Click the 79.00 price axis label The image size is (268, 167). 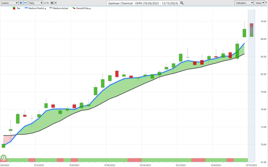tap(264, 92)
